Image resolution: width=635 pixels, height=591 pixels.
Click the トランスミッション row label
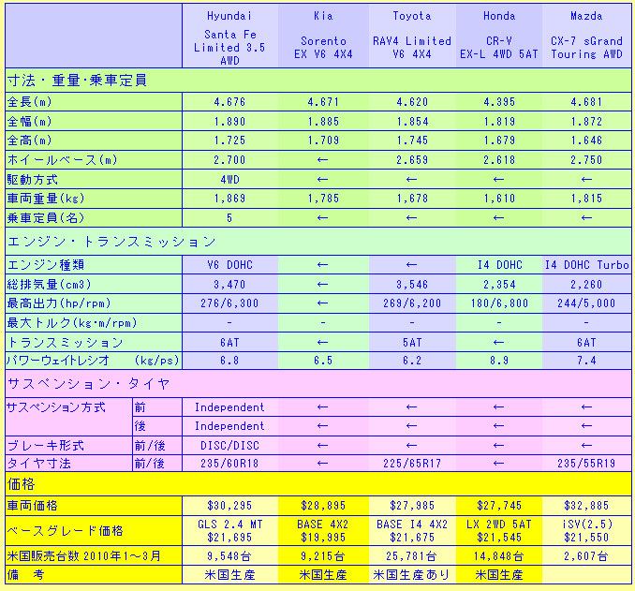tap(65, 342)
